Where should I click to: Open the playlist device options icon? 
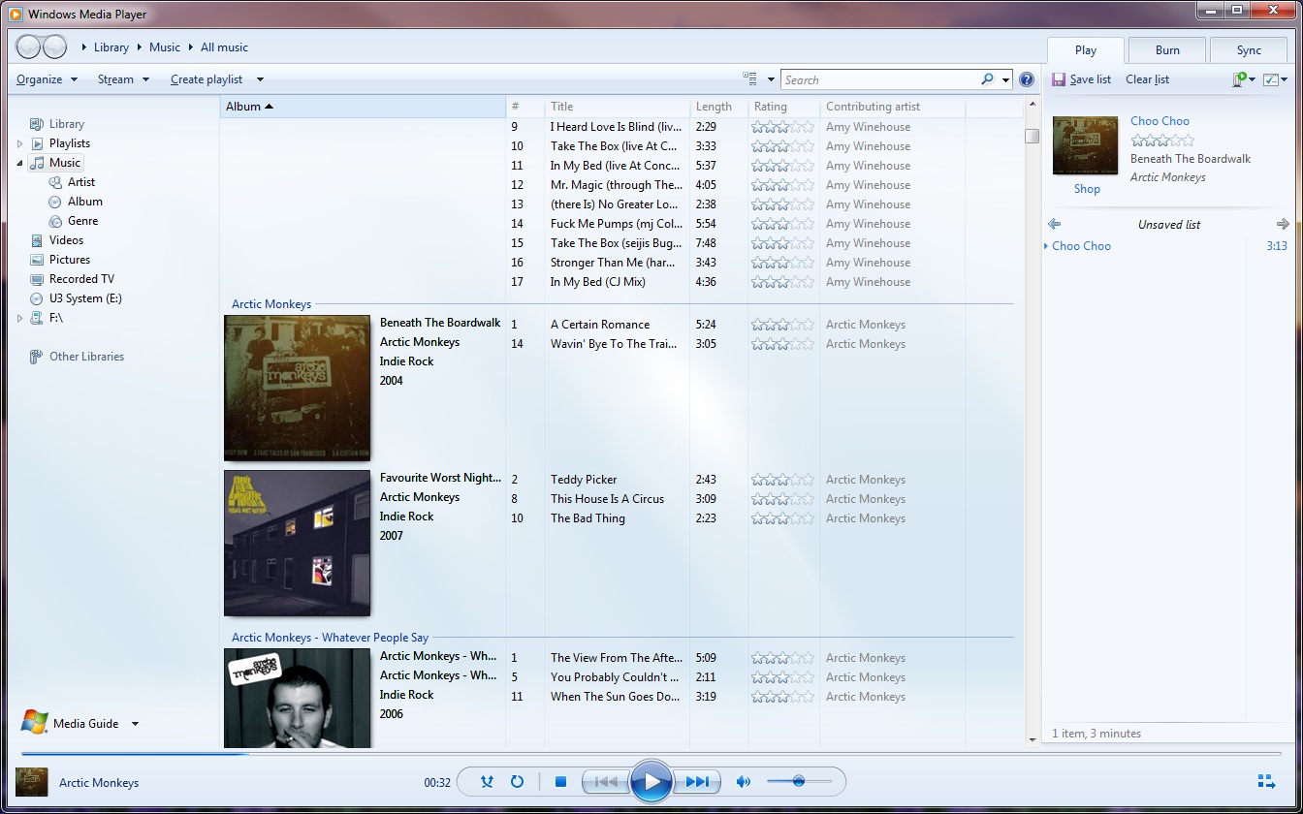click(x=1243, y=79)
